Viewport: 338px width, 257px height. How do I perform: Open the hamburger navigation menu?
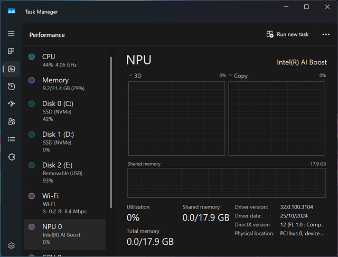tap(11, 34)
